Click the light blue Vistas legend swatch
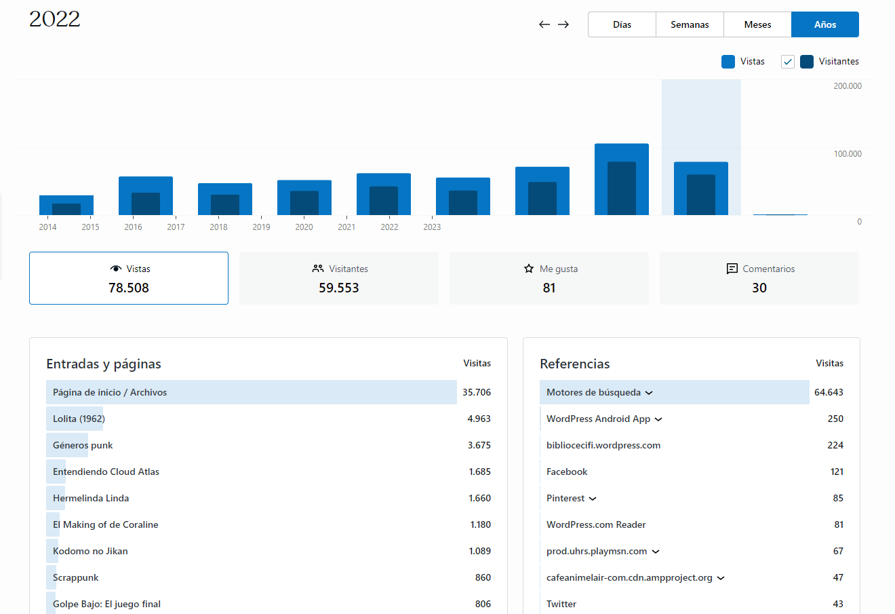The width and height of the screenshot is (895, 614). tap(728, 62)
